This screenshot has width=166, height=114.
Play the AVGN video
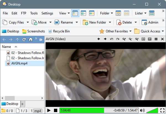pos(49,110)
